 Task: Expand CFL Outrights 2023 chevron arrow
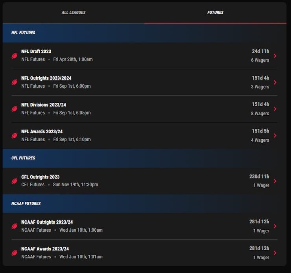tap(275, 181)
